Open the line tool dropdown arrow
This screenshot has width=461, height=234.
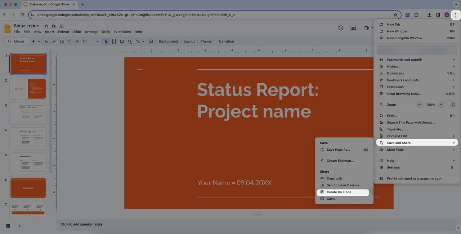[x=143, y=41]
